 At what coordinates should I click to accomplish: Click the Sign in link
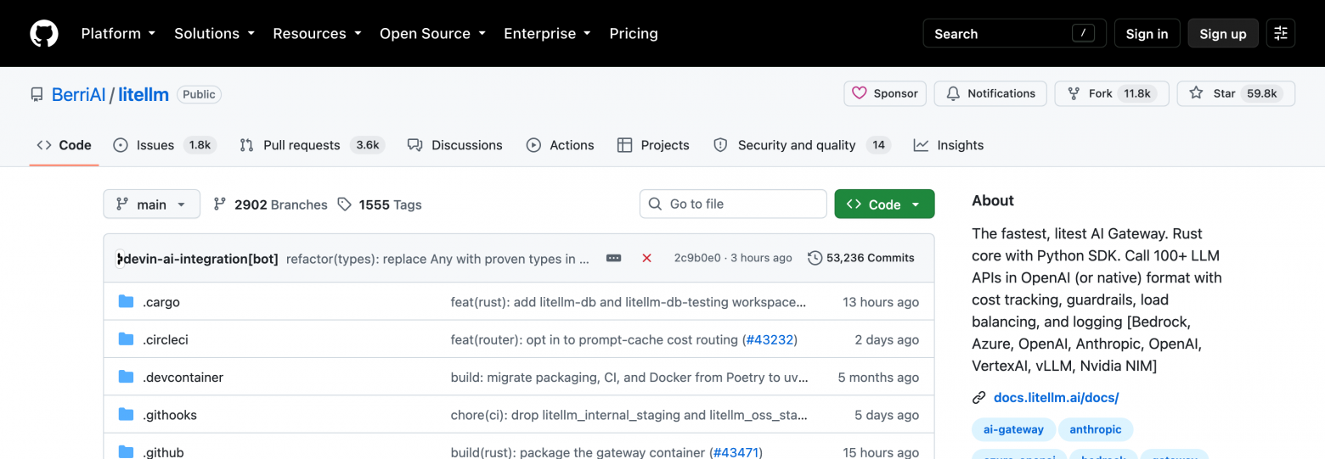pos(1147,34)
